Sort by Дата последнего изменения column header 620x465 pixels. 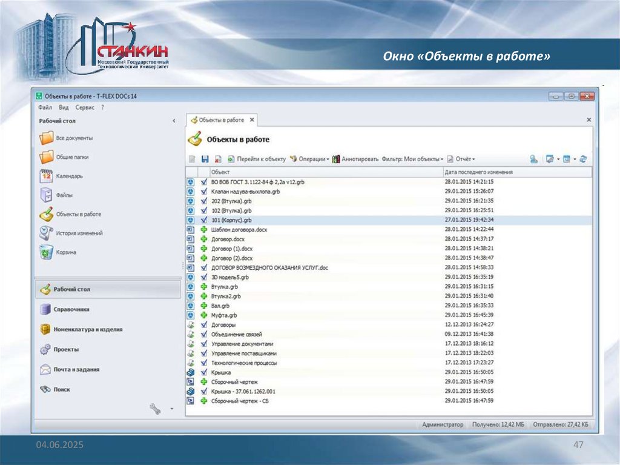478,172
